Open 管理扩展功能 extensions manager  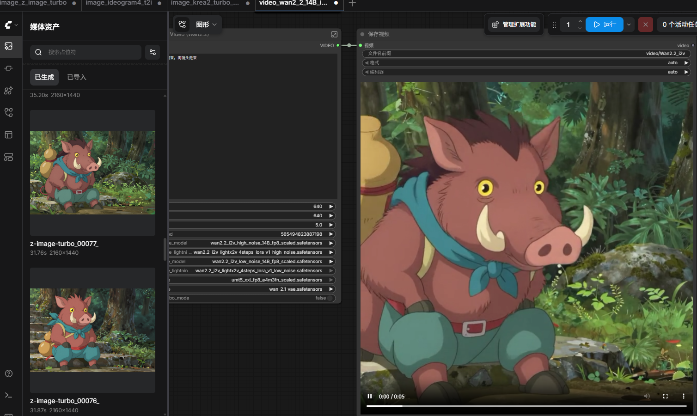click(x=514, y=24)
